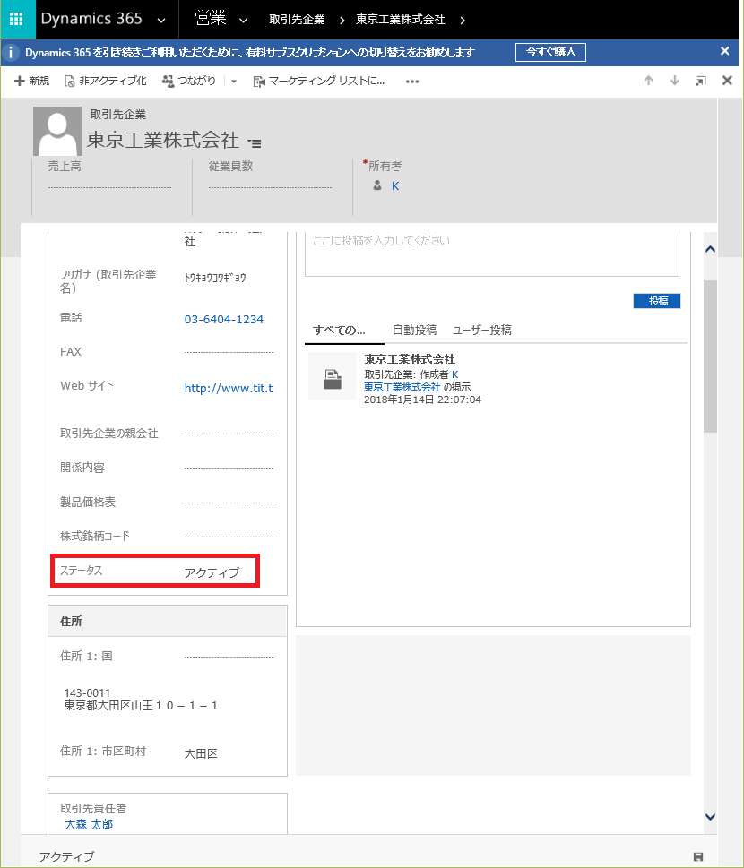The image size is (744, 868).
Task: Go to previous record up arrow
Action: [x=649, y=81]
